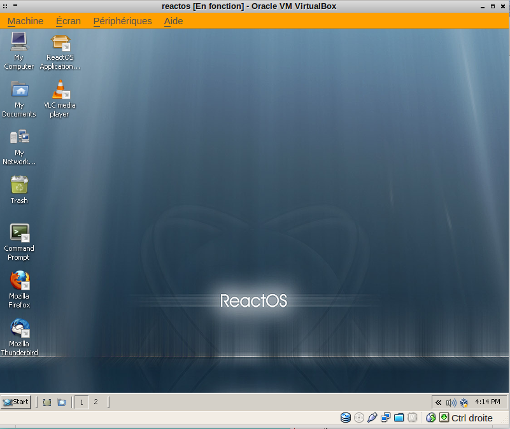The height and width of the screenshot is (429, 510).
Task: Click the explorer quick launch icon
Action: coord(62,402)
